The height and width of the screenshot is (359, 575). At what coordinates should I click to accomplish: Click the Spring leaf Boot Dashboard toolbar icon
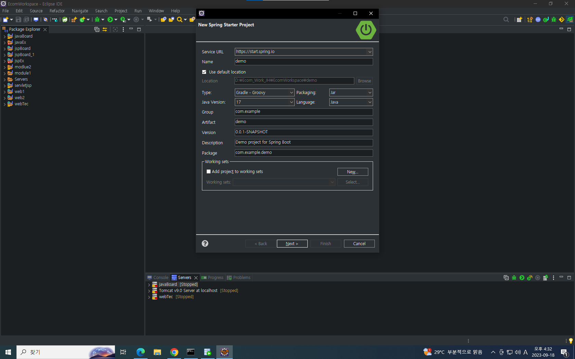[65, 19]
